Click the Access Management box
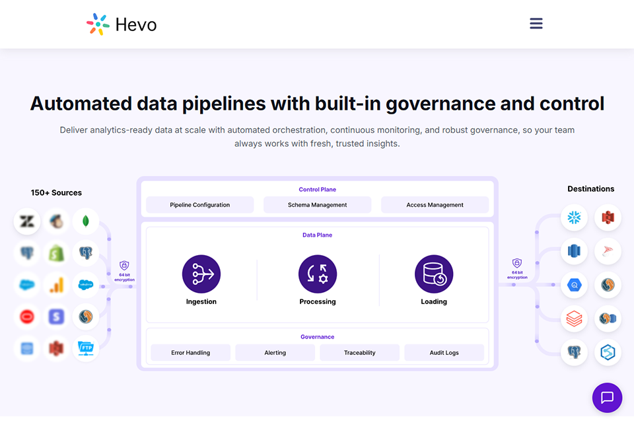Viewport: 634px width, 423px height. pyautogui.click(x=435, y=205)
